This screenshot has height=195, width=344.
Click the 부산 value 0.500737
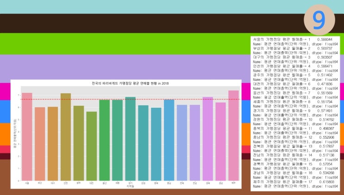[325, 49]
